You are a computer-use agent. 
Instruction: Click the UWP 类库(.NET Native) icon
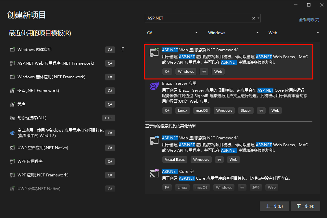[x=12, y=189]
